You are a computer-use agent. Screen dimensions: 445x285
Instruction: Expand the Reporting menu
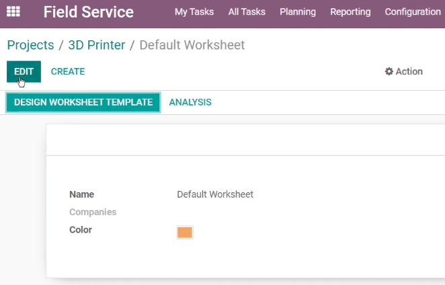(350, 12)
